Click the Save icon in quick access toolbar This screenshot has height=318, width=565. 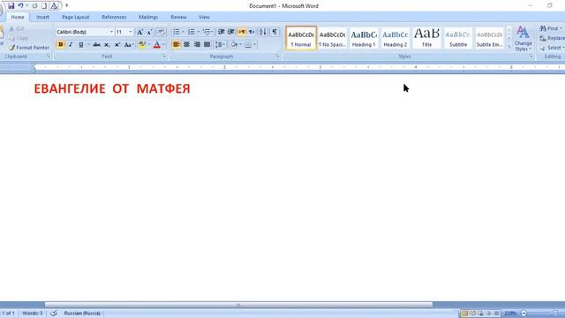pos(11,6)
